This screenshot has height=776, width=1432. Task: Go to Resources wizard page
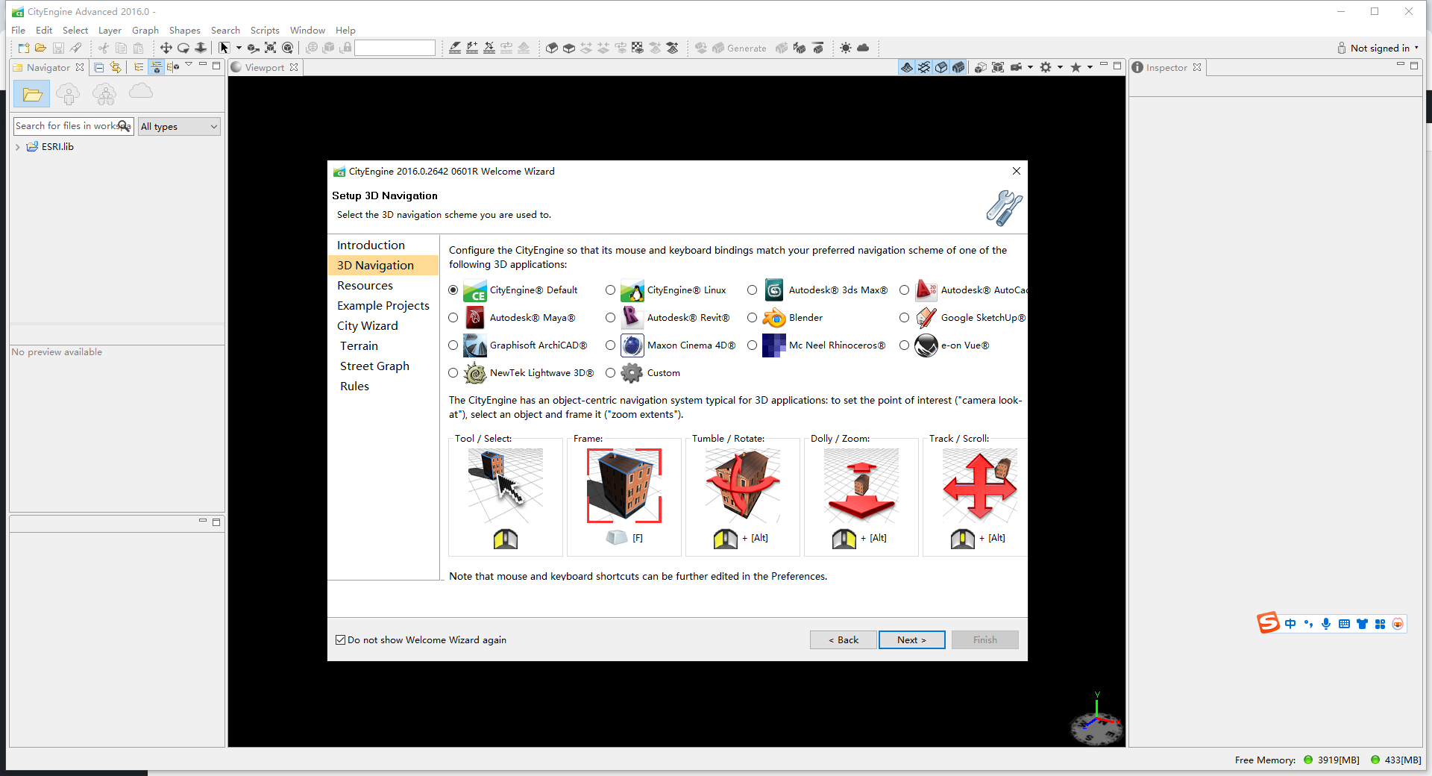pyautogui.click(x=365, y=286)
